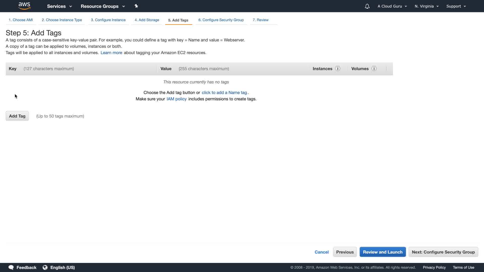
Task: Open the notifications bell
Action: tap(367, 6)
